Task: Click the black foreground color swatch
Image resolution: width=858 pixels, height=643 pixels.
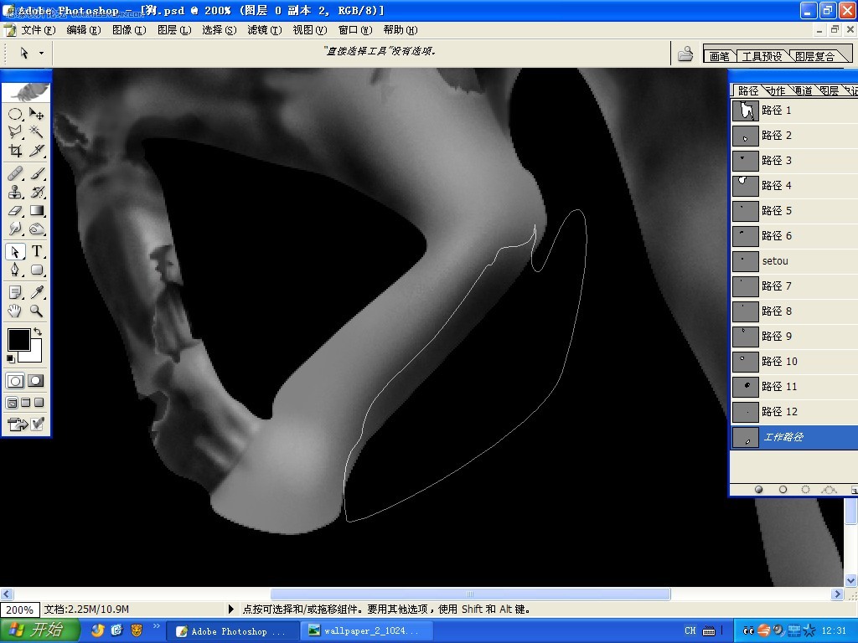Action: (18, 340)
